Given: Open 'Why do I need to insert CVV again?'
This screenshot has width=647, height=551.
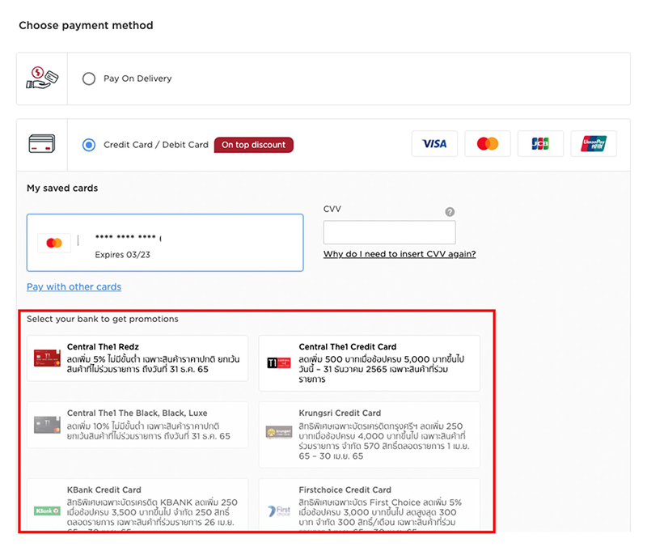Looking at the screenshot, I should point(400,254).
